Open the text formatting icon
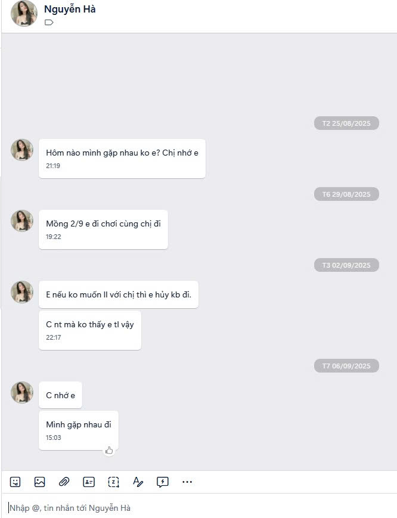Image resolution: width=397 pixels, height=518 pixels. pyautogui.click(x=138, y=482)
